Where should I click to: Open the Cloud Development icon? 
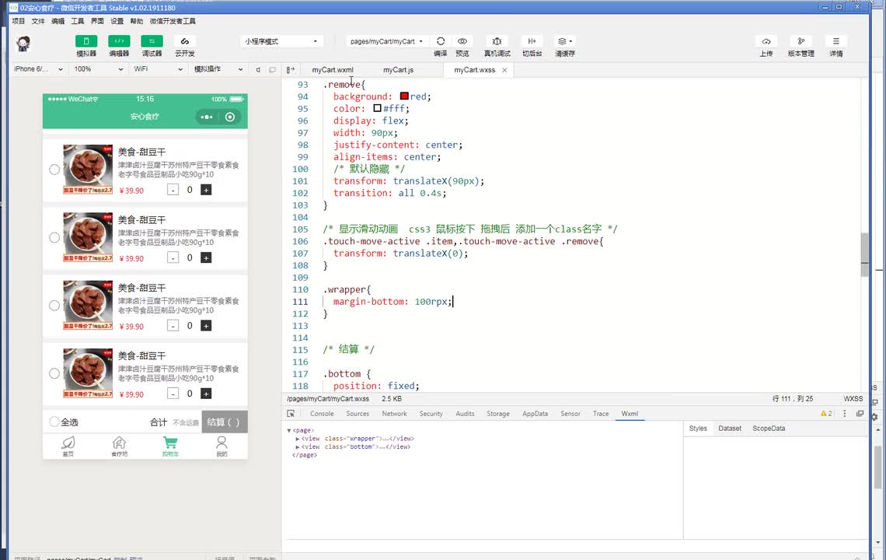point(184,41)
